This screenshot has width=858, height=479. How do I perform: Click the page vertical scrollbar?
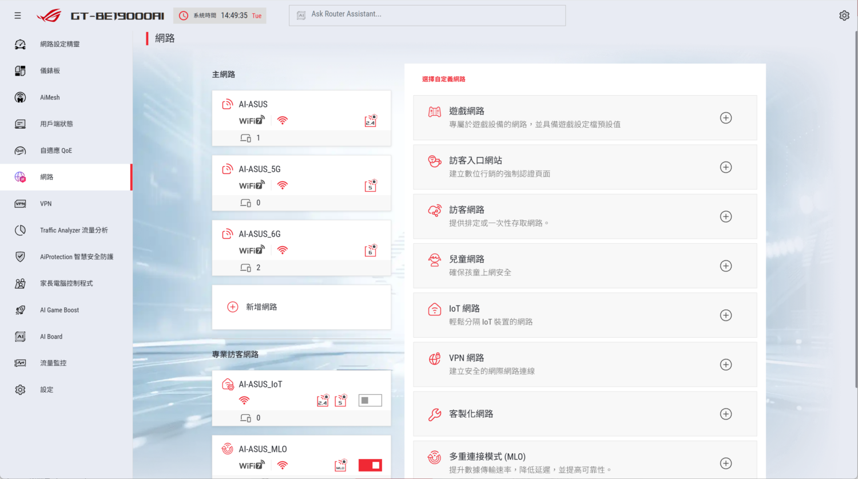click(856, 209)
